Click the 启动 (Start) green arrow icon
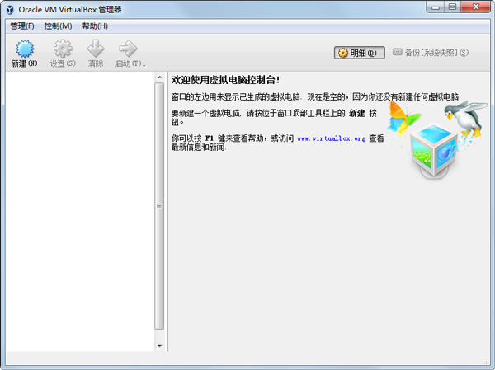The width and height of the screenshot is (495, 370). (x=128, y=49)
